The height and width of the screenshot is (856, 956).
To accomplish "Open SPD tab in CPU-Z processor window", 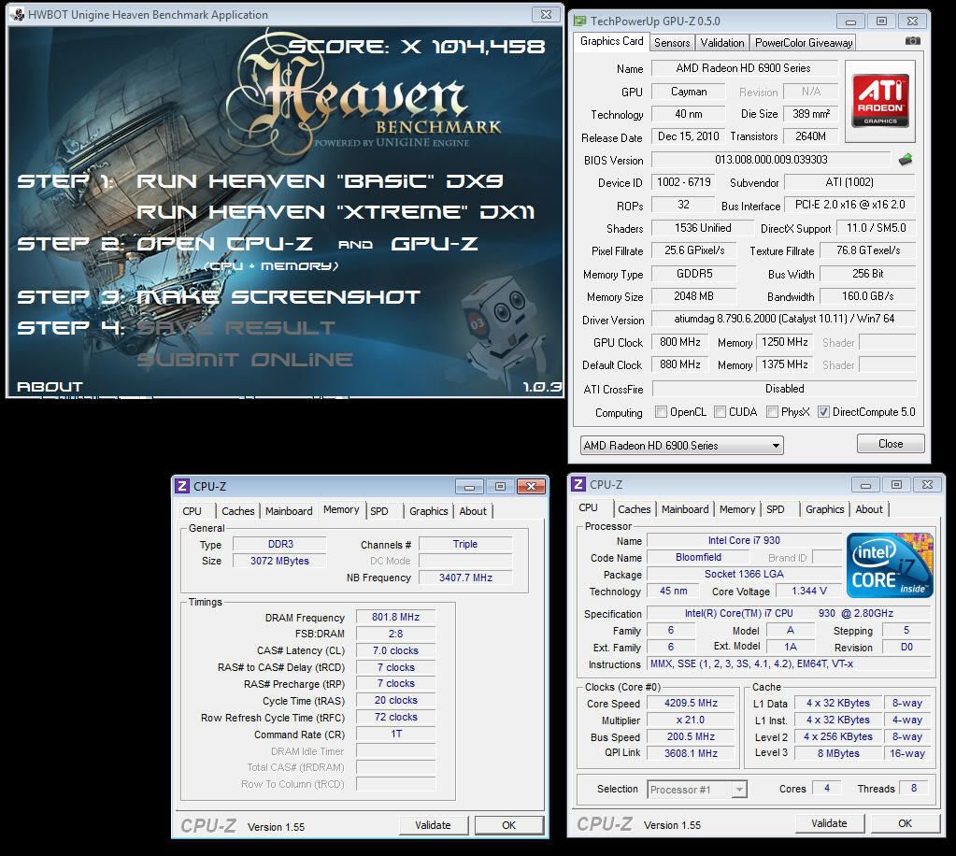I will tap(776, 509).
